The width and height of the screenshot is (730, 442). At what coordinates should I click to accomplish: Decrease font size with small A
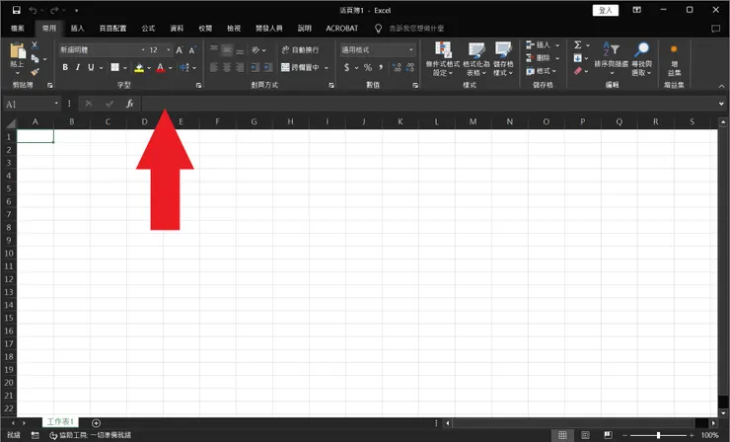point(191,50)
